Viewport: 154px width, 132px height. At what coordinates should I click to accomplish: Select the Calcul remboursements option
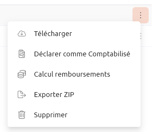click(x=74, y=74)
